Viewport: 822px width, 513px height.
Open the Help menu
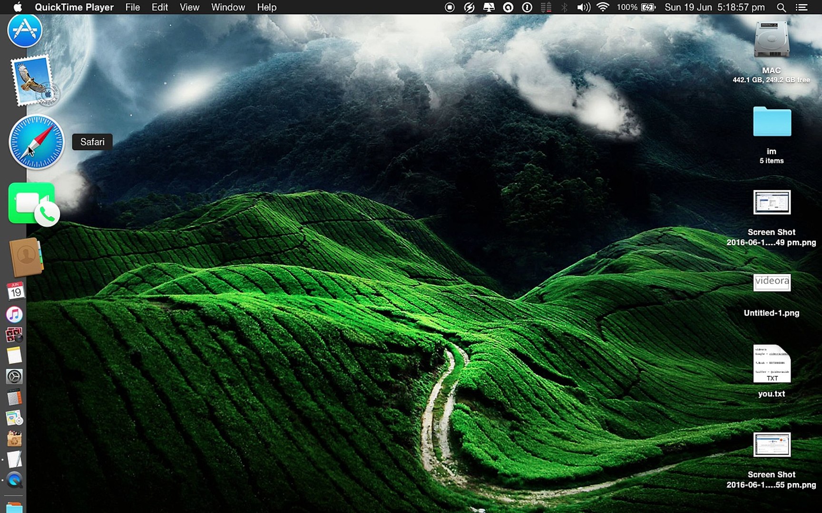coord(266,7)
